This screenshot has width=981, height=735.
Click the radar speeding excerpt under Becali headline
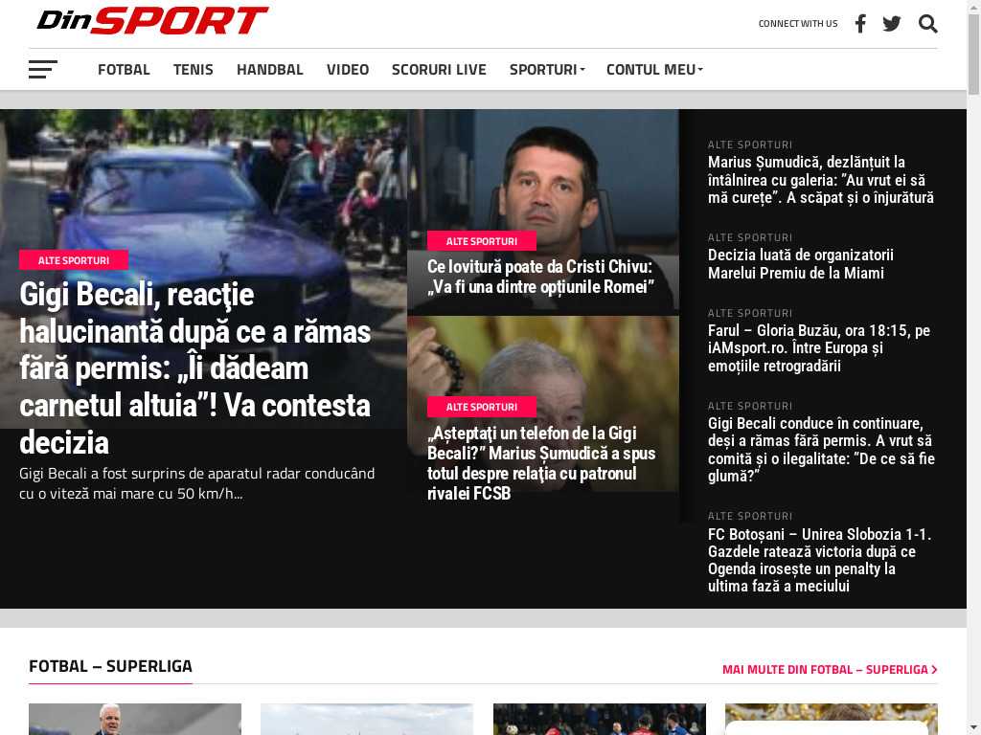(197, 483)
